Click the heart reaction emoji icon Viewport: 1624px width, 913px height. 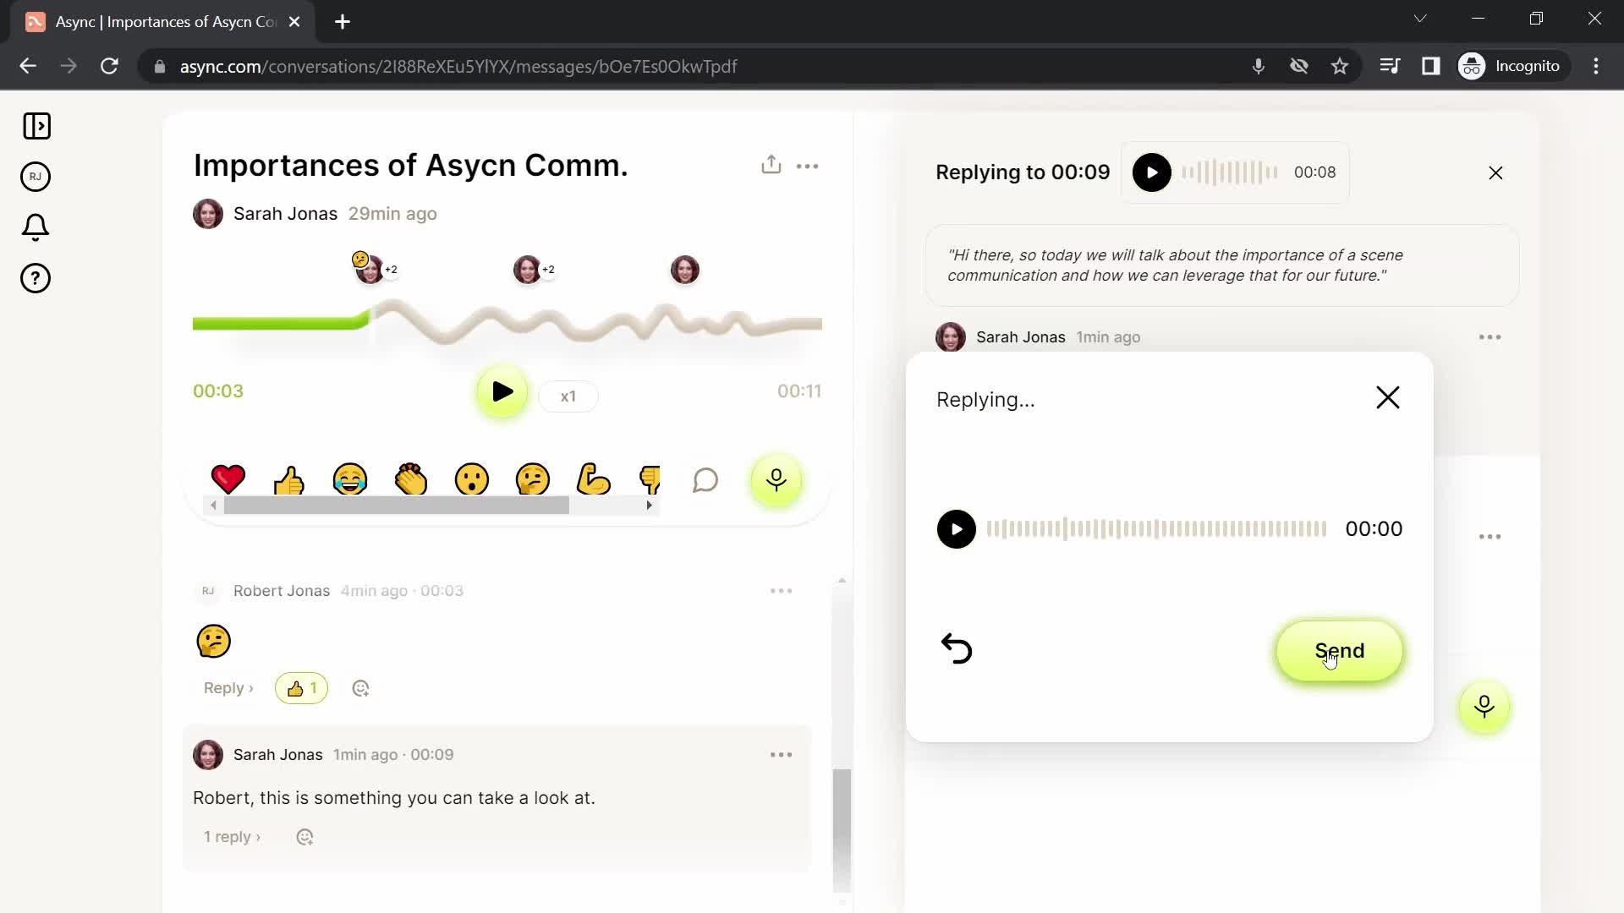click(230, 480)
